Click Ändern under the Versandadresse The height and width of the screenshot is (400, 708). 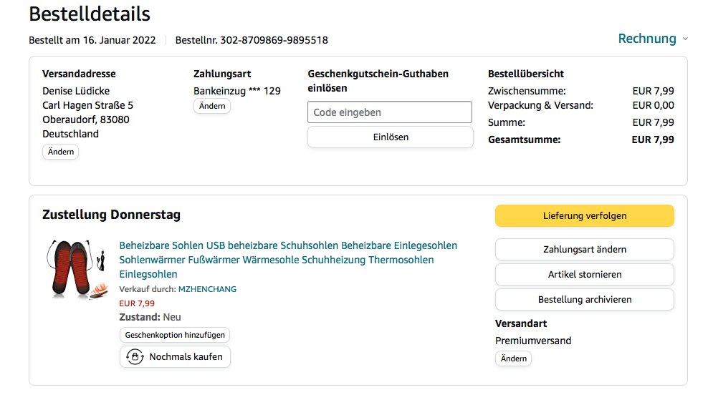click(x=61, y=152)
